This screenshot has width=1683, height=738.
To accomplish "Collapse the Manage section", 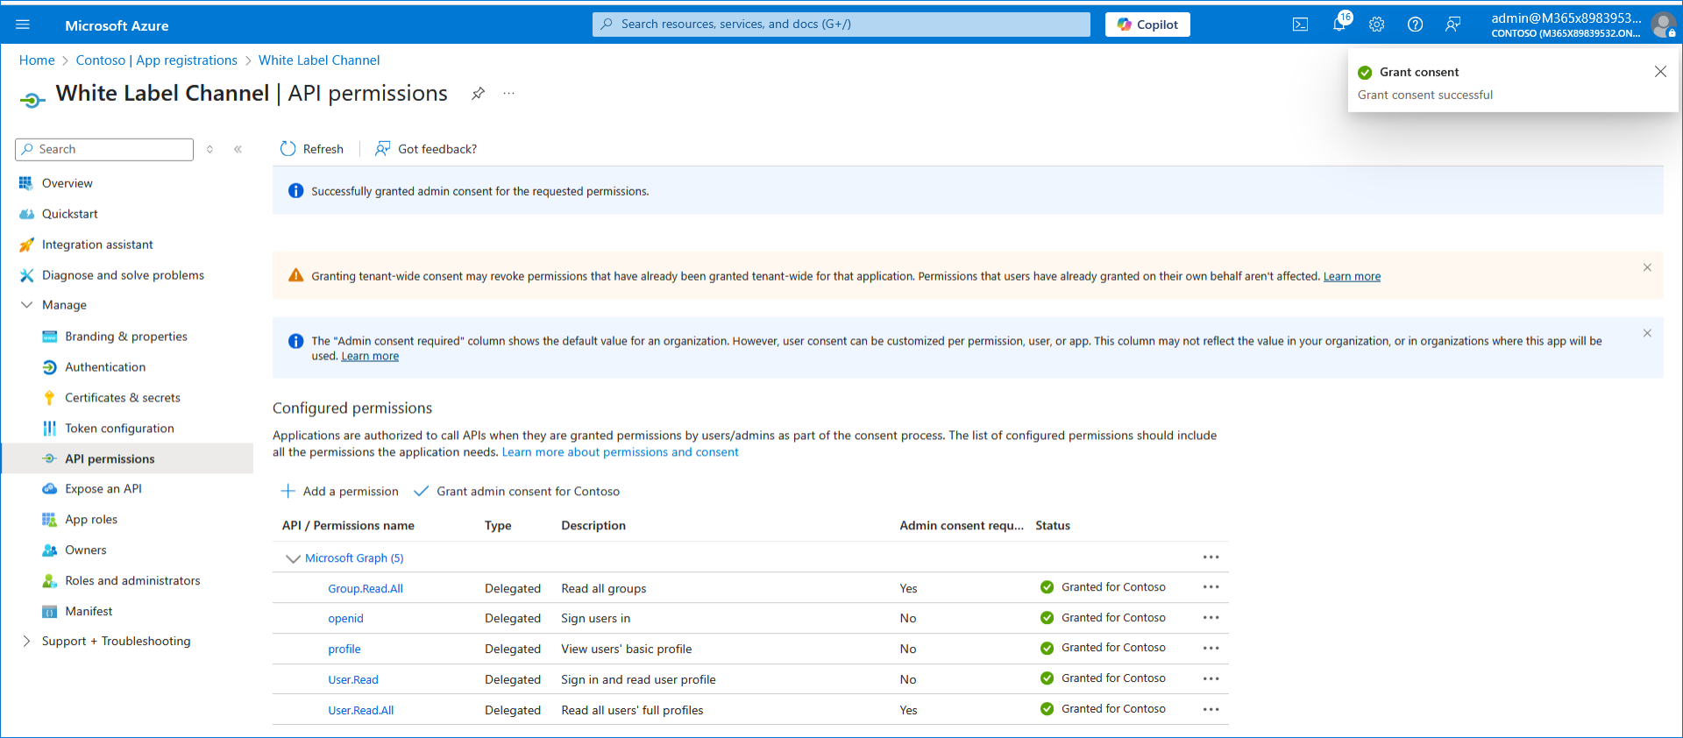I will 26,305.
